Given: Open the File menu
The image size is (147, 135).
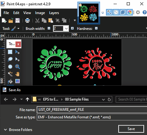Looking at the screenshot, I should point(6,13).
